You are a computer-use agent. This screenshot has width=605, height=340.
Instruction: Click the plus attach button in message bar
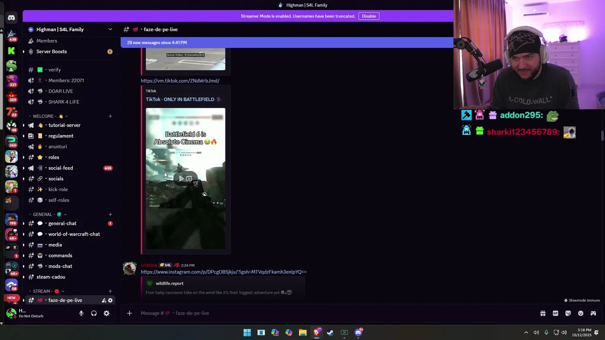coord(130,313)
